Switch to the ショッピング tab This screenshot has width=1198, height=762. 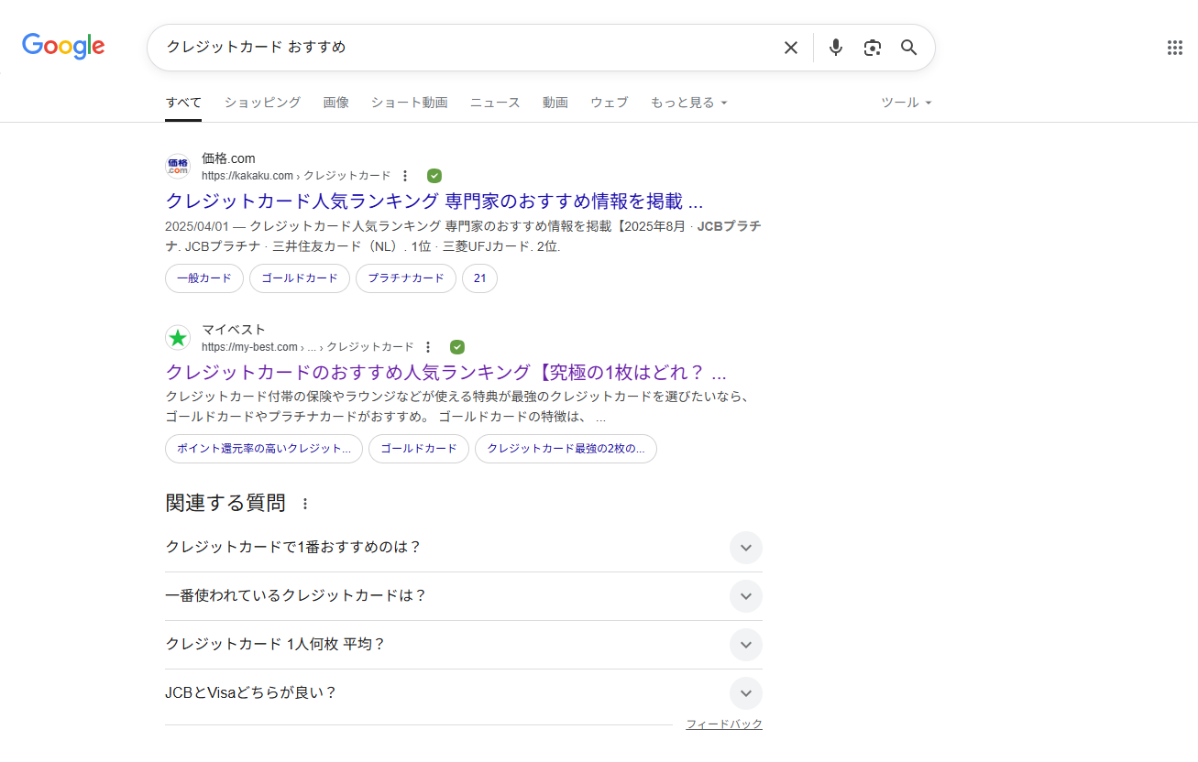coord(262,103)
